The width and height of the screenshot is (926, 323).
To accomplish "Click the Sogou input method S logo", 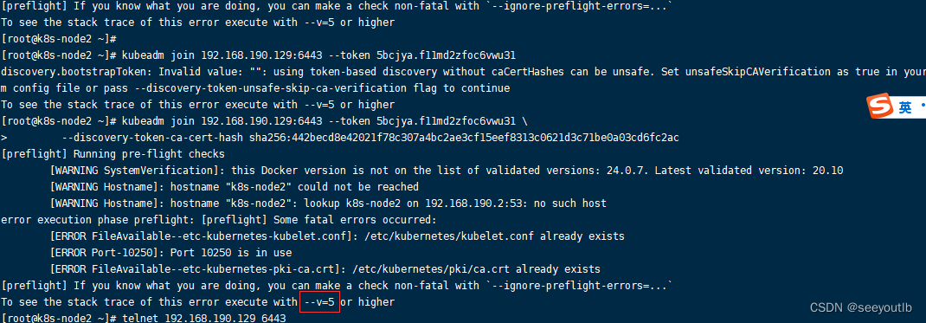I will point(880,107).
